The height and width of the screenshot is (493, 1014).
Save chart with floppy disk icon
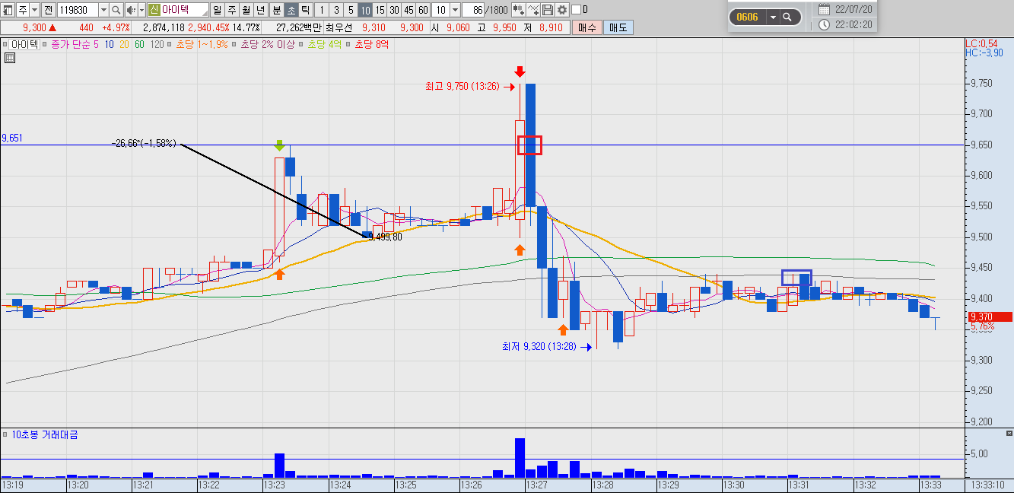coord(548,10)
